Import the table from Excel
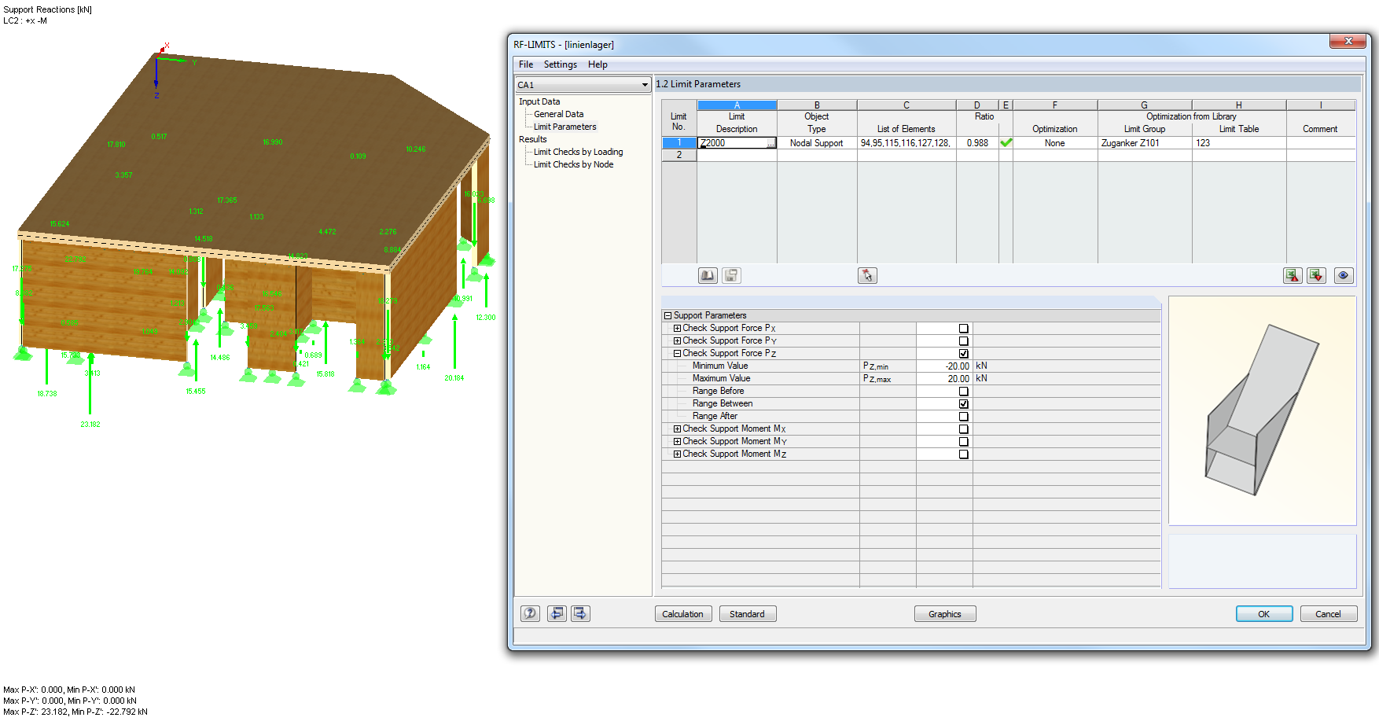The width and height of the screenshot is (1379, 721). [1316, 275]
